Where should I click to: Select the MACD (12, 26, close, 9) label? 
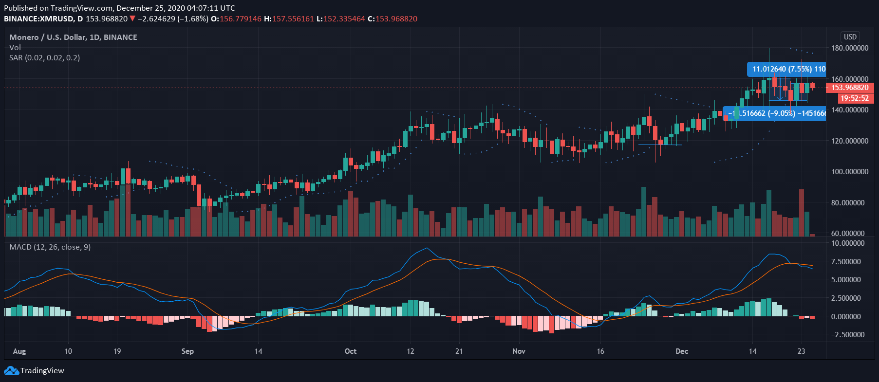coord(50,247)
